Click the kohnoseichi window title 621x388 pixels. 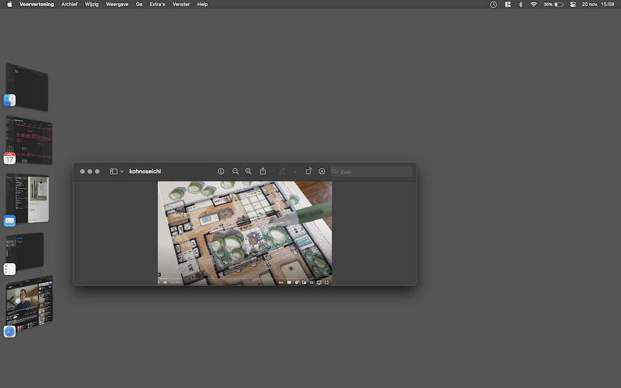(145, 172)
